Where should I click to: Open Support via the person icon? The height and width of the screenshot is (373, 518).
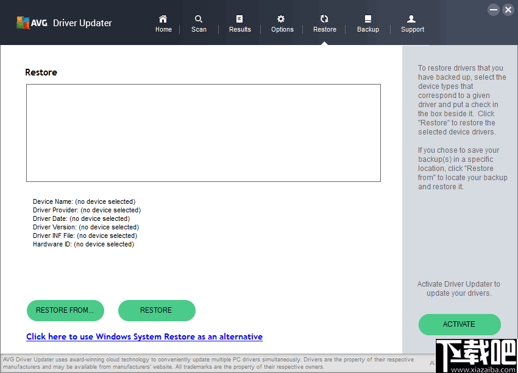pos(411,19)
